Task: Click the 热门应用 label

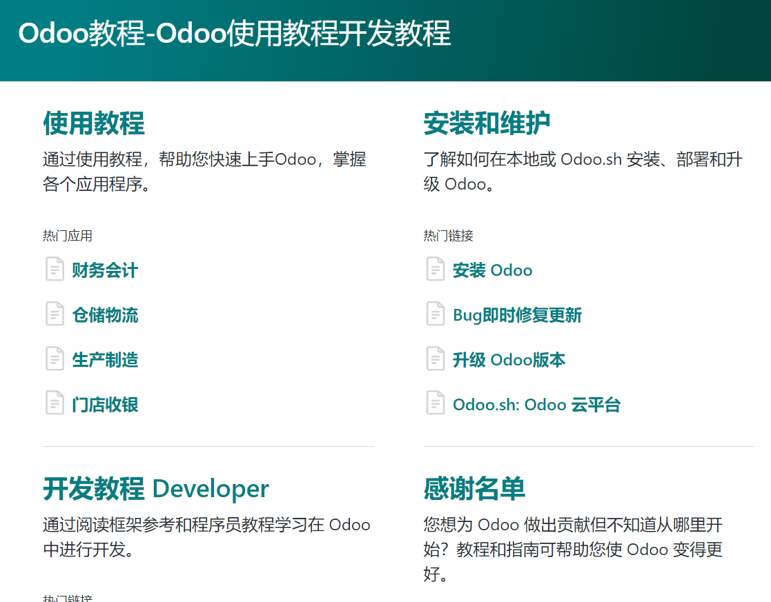Action: click(x=68, y=236)
